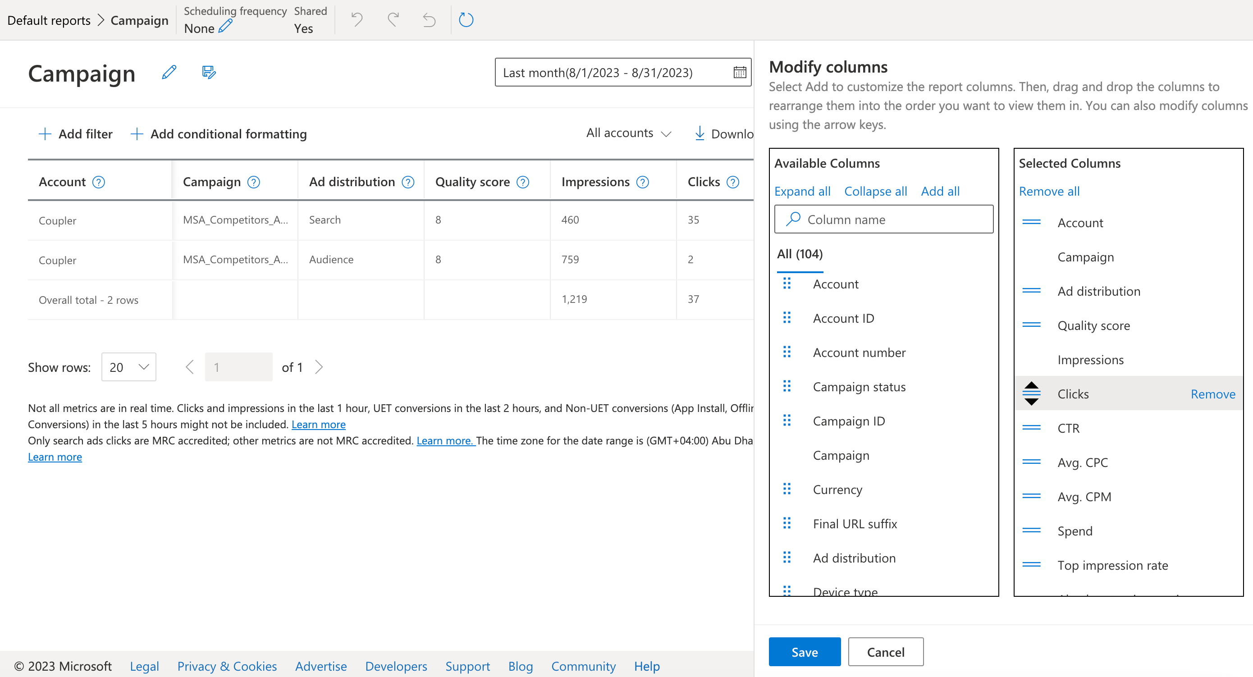Click Expand all available columns
Screen dimensions: 1253x677
(802, 191)
